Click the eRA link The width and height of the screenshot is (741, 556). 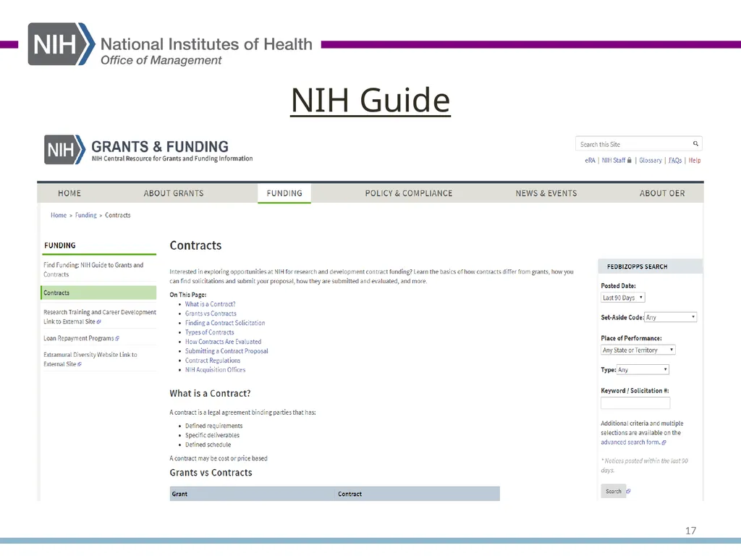[x=590, y=160]
